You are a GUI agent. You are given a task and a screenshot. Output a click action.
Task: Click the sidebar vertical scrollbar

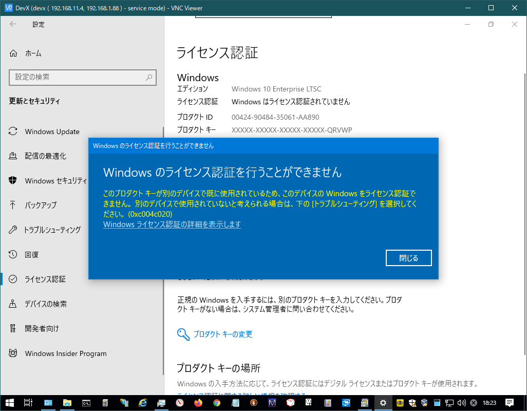click(x=163, y=250)
